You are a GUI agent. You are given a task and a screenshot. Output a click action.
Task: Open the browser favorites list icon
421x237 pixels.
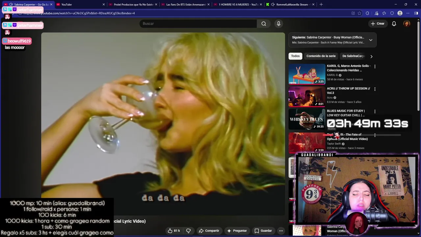384,13
